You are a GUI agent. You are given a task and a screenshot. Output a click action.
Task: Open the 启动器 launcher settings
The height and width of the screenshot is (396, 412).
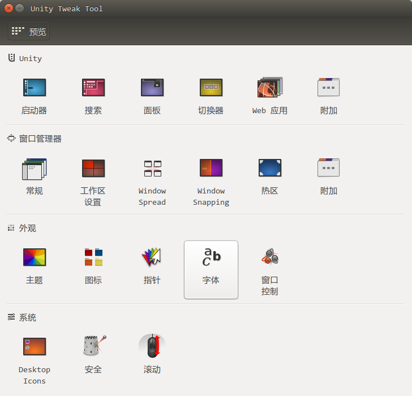click(35, 96)
